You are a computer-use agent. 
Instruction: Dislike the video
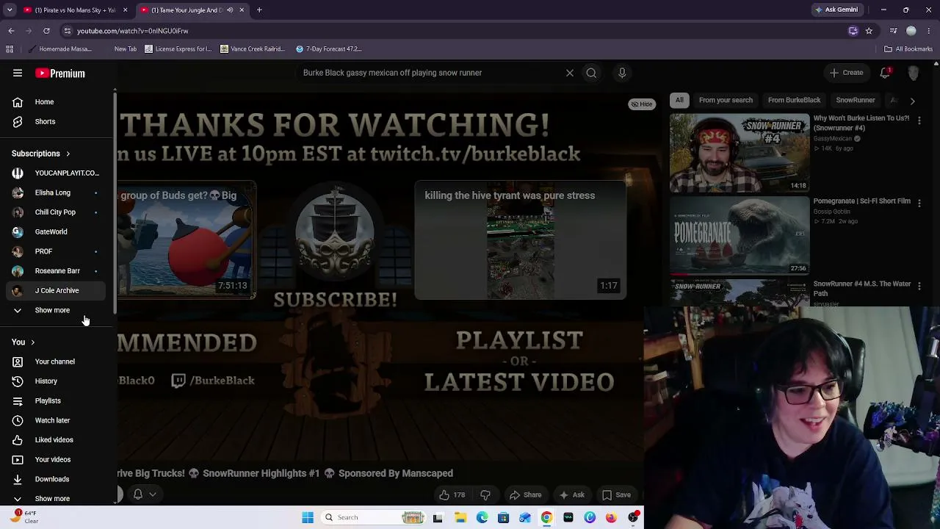click(485, 495)
